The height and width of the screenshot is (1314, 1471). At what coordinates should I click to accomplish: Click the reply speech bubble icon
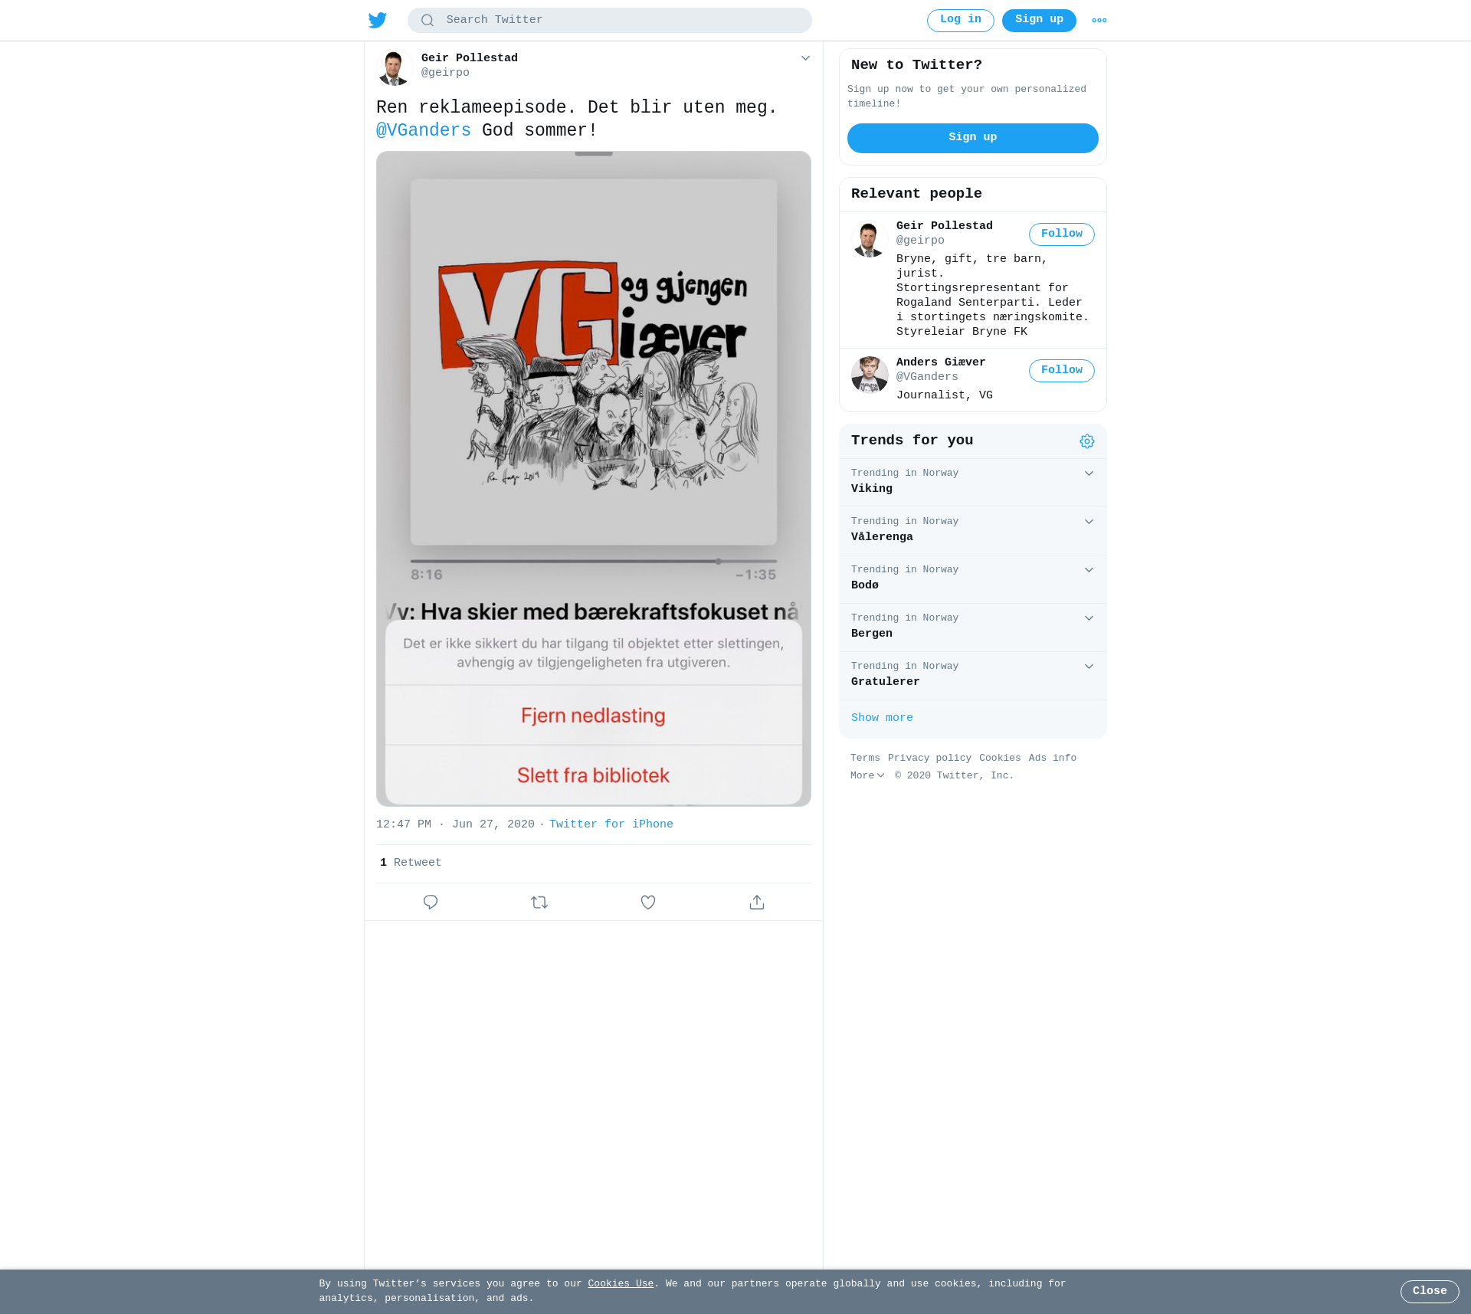click(x=431, y=903)
